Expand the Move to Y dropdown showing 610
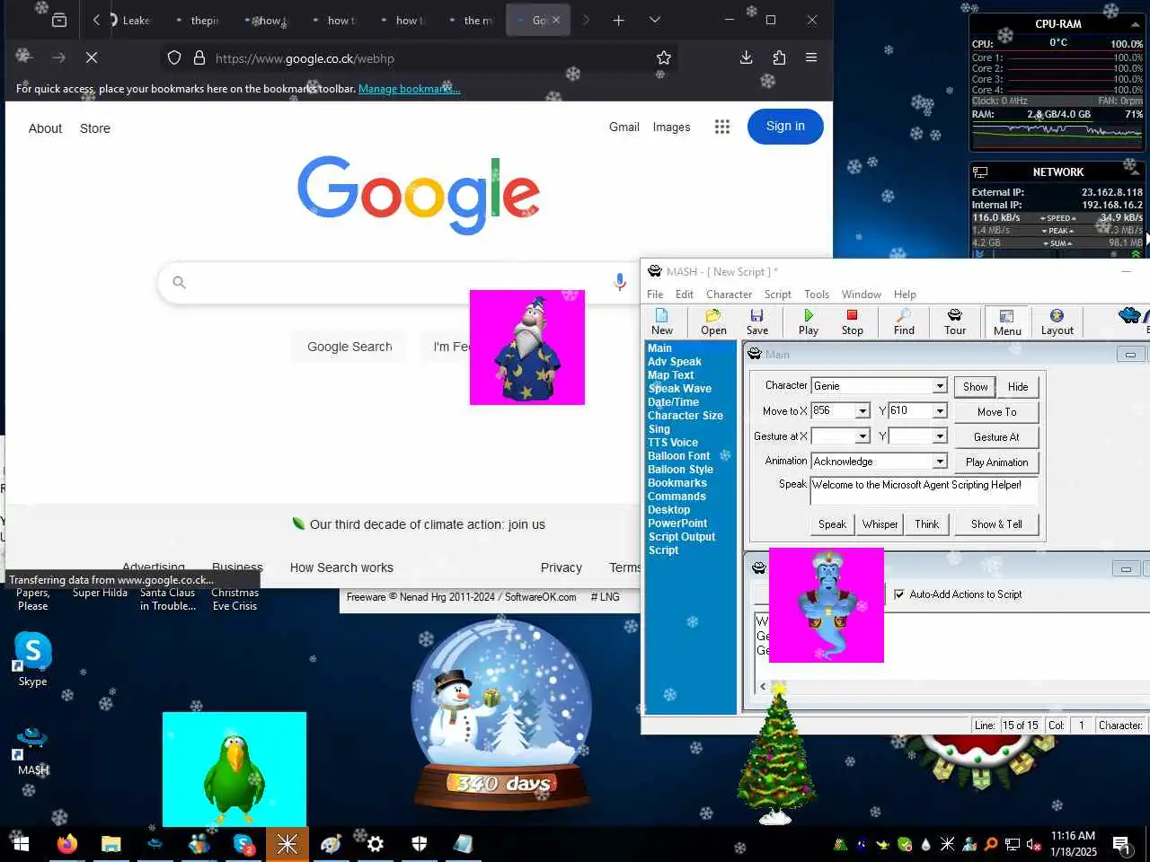This screenshot has width=1150, height=862. [x=940, y=411]
